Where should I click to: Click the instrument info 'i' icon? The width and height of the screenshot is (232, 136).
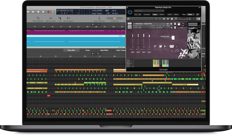(171, 24)
